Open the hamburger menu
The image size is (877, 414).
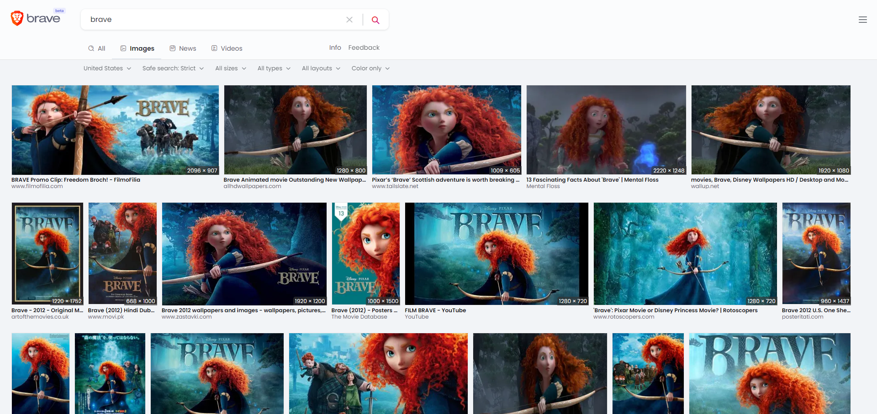pos(863,20)
